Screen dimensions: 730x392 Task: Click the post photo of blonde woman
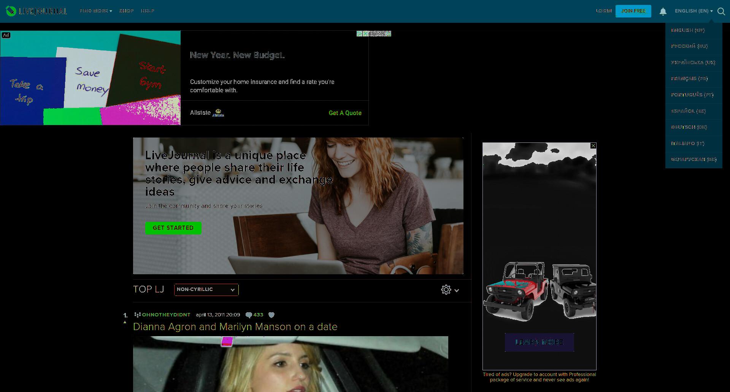click(x=290, y=364)
